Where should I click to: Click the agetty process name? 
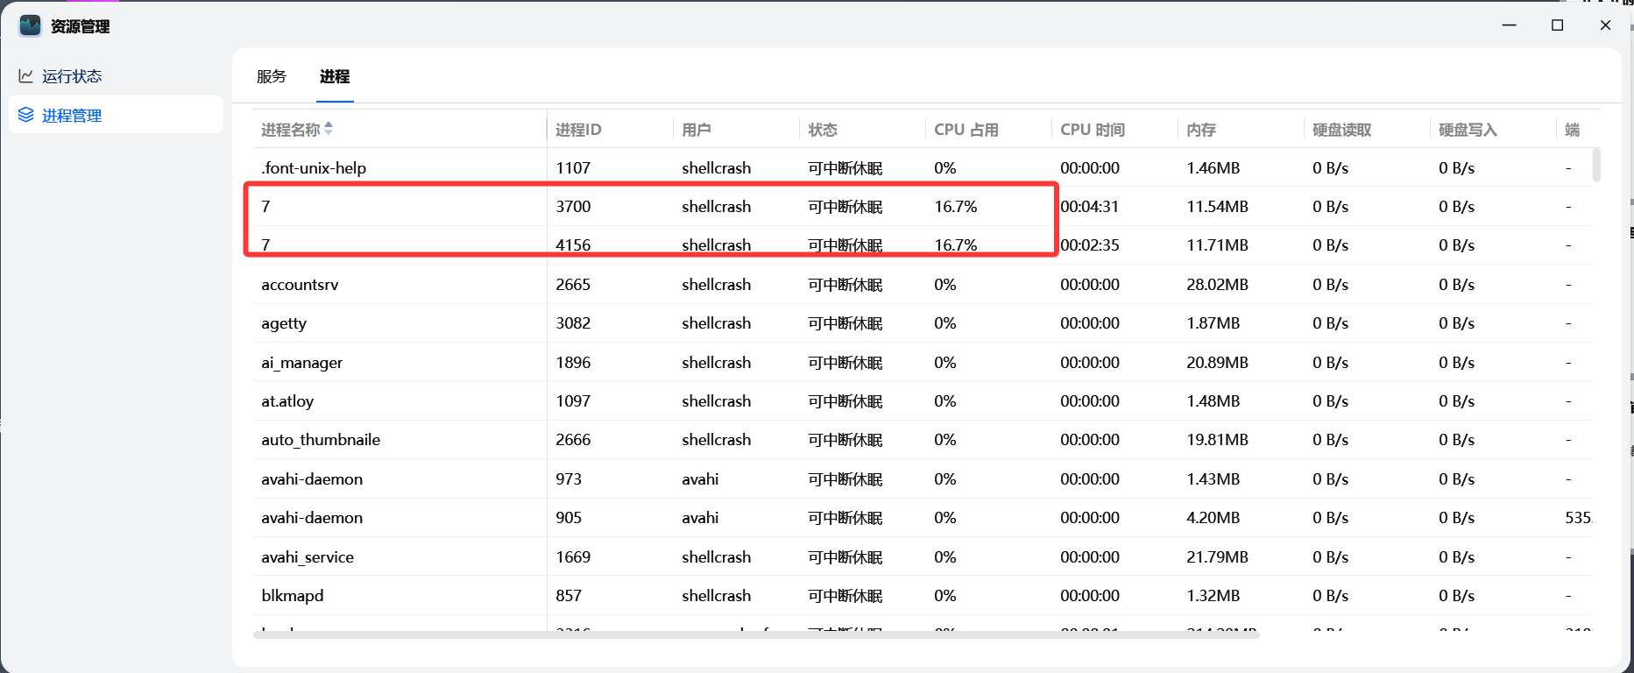(284, 323)
